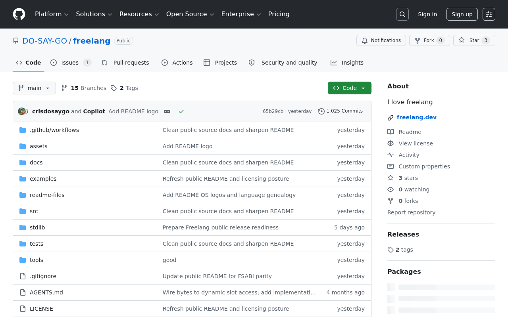This screenshot has height=317, width=508.
Task: Switch to the Pull requests tab
Action: pos(125,63)
